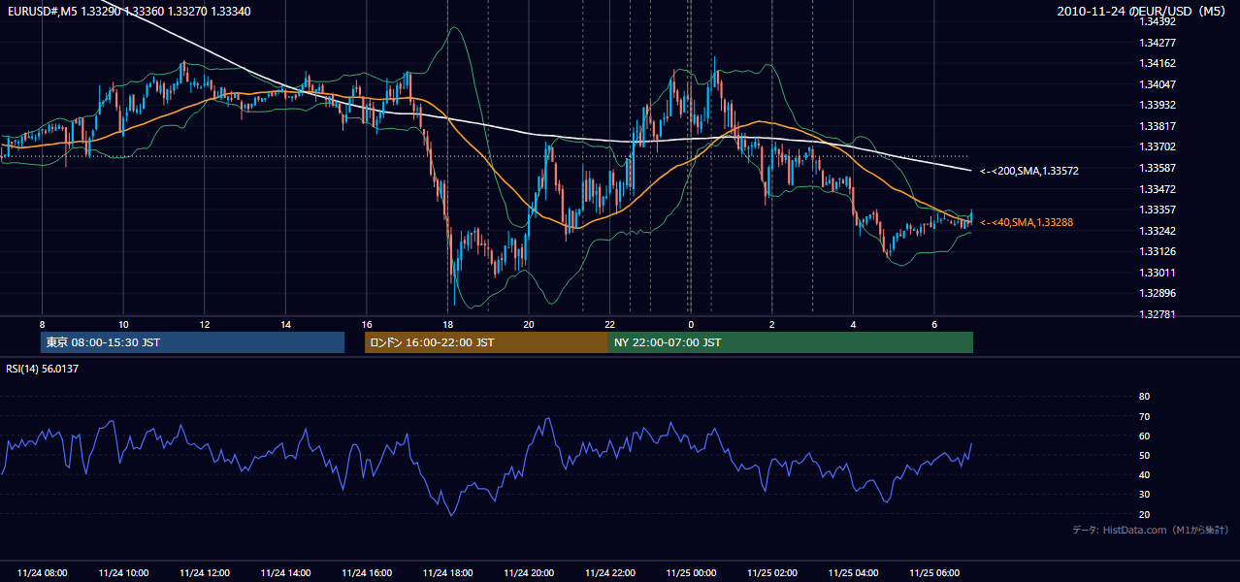Click hour tick 6 under the price chart
This screenshot has width=1240, height=582.
(933, 324)
